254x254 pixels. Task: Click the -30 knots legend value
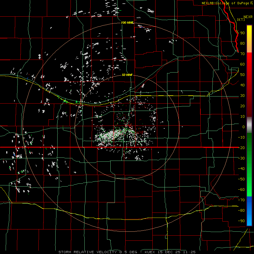[x=241, y=158]
